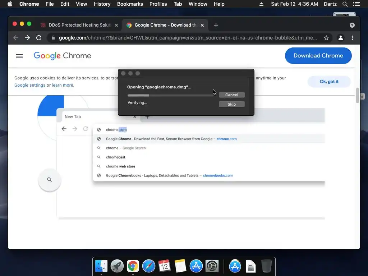Open the Chrome profile avatar icon
The image size is (368, 276).
coord(341,38)
